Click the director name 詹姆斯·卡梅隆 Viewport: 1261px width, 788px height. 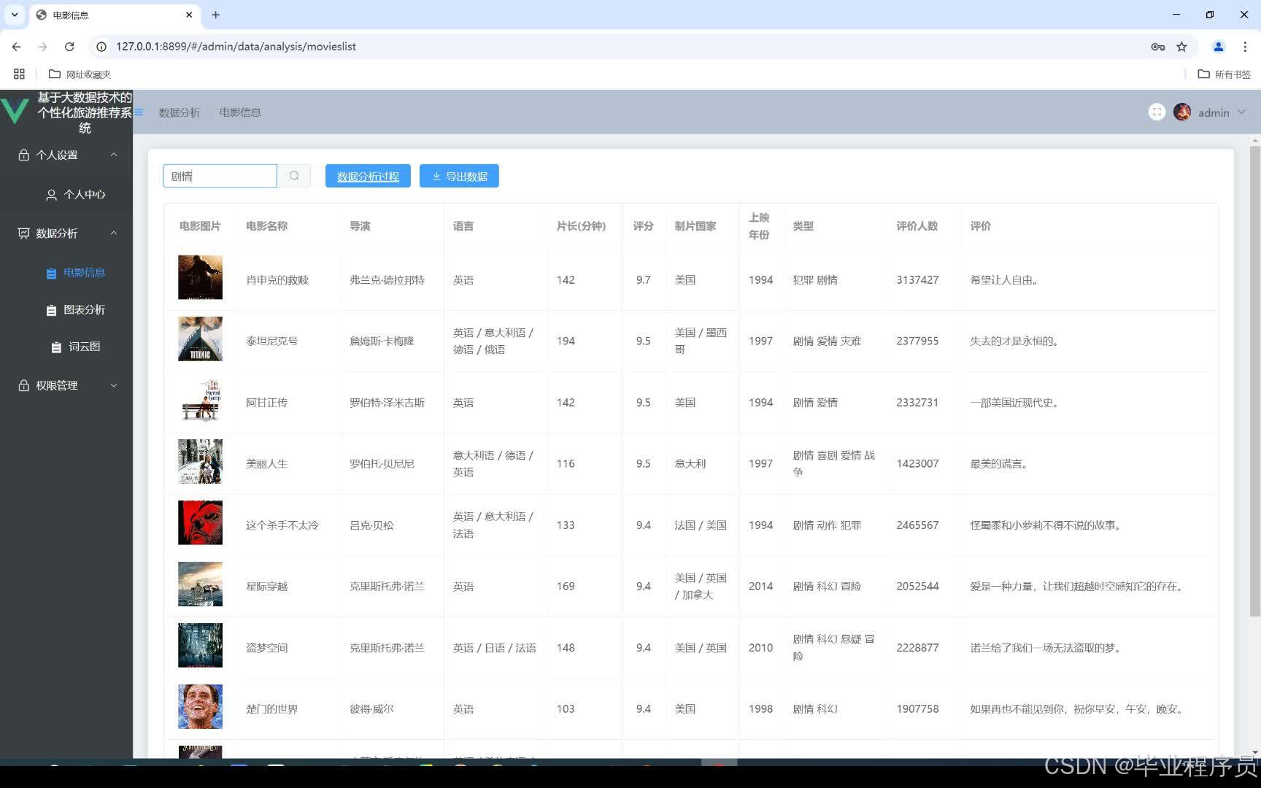tap(382, 341)
